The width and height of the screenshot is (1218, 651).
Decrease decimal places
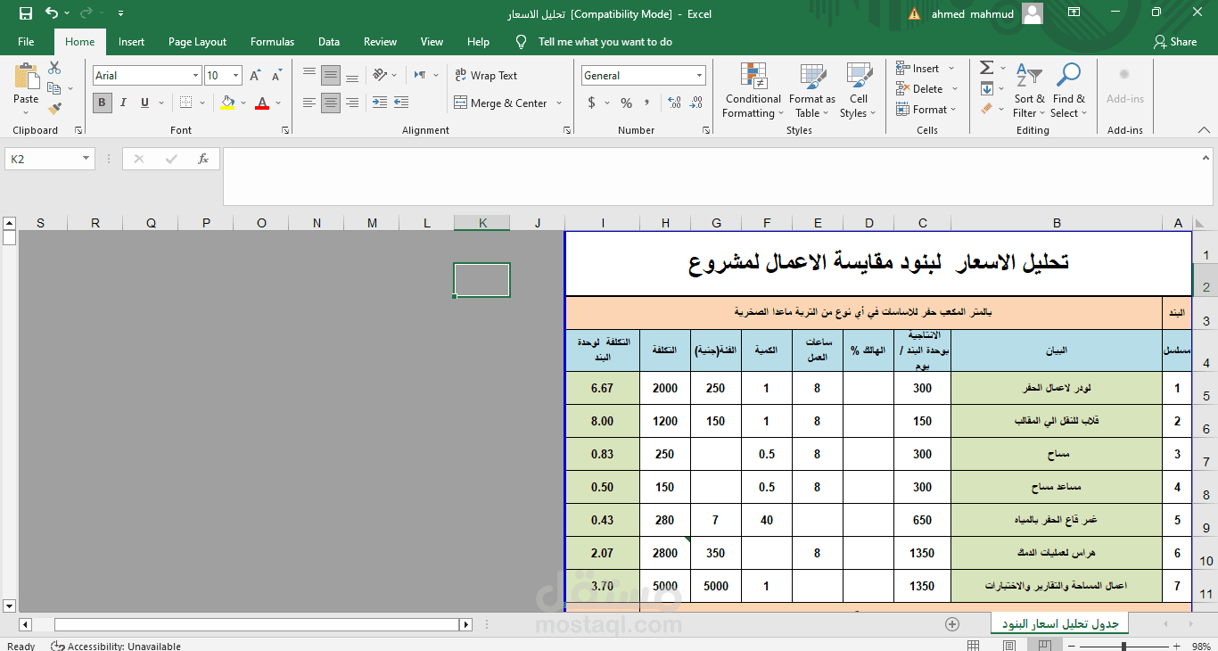coord(695,103)
